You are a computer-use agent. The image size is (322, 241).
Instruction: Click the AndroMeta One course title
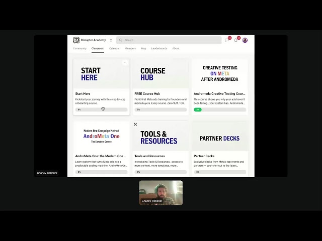[101, 156]
